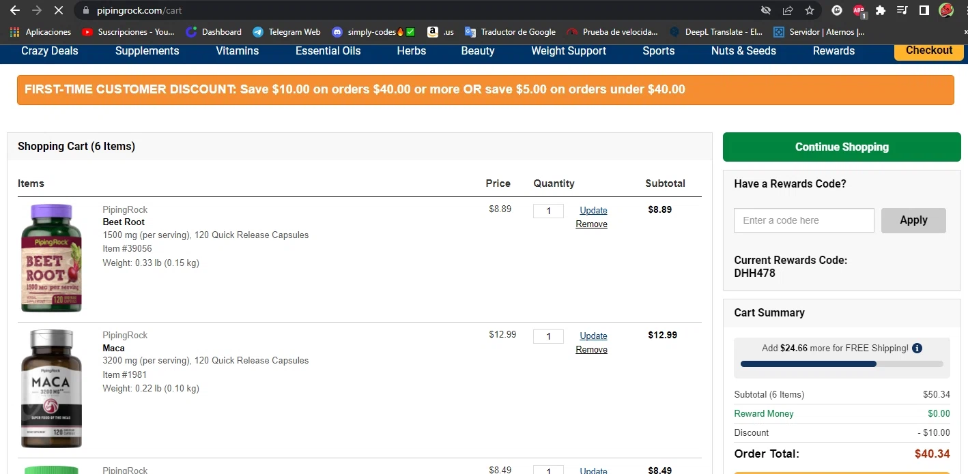This screenshot has width=968, height=474.
Task: Open the Essential Oils category
Action: [328, 51]
